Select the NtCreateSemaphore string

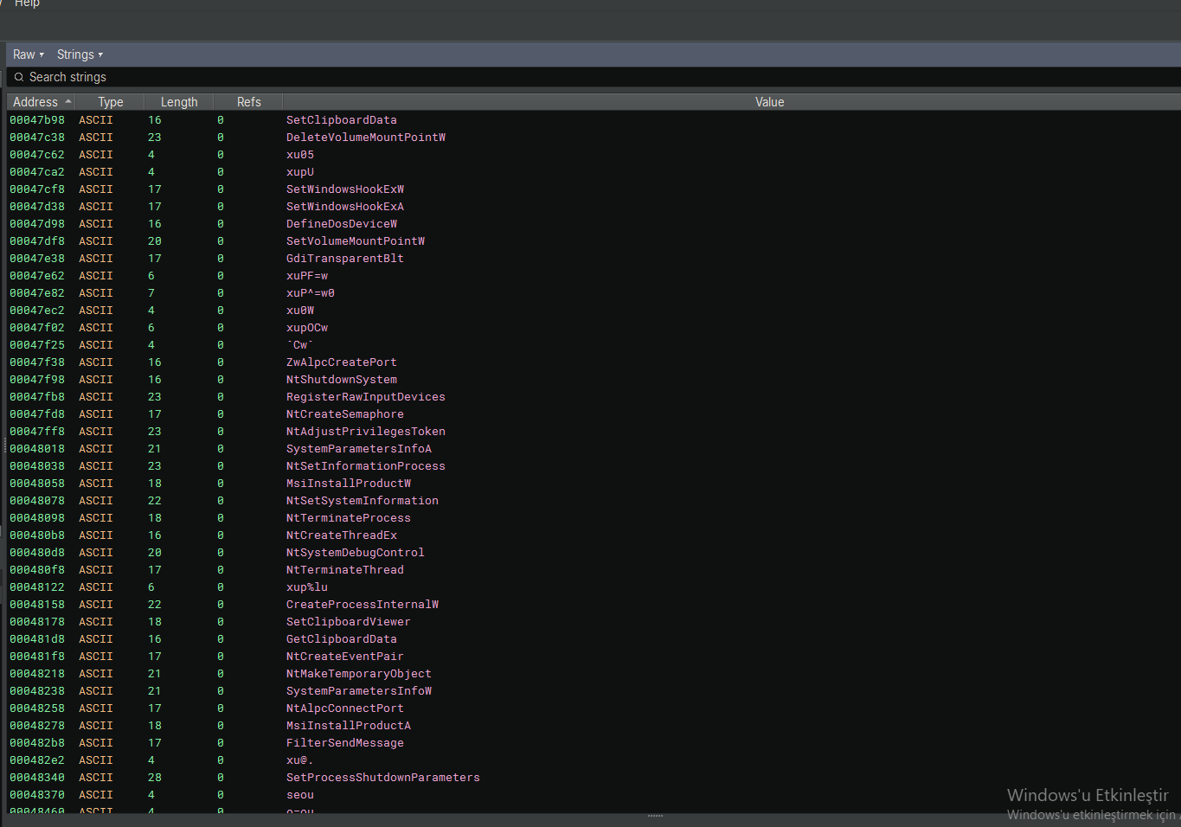(345, 414)
